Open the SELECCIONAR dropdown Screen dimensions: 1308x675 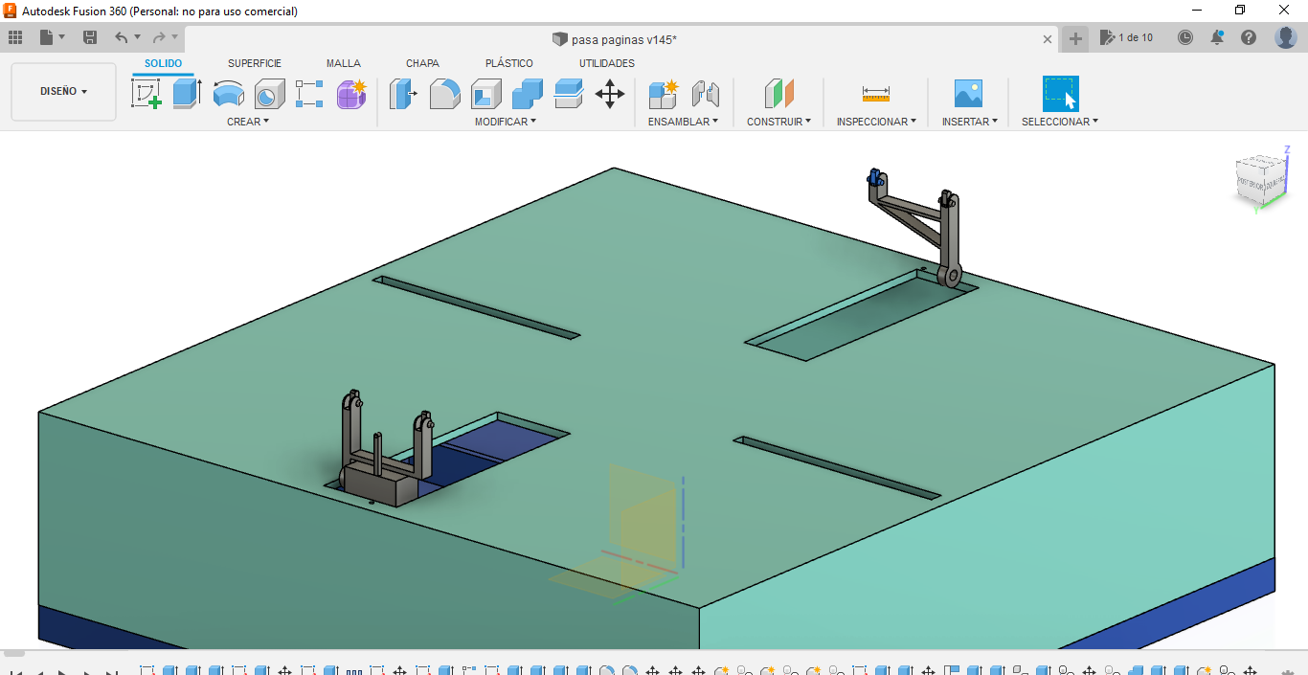tap(1059, 121)
